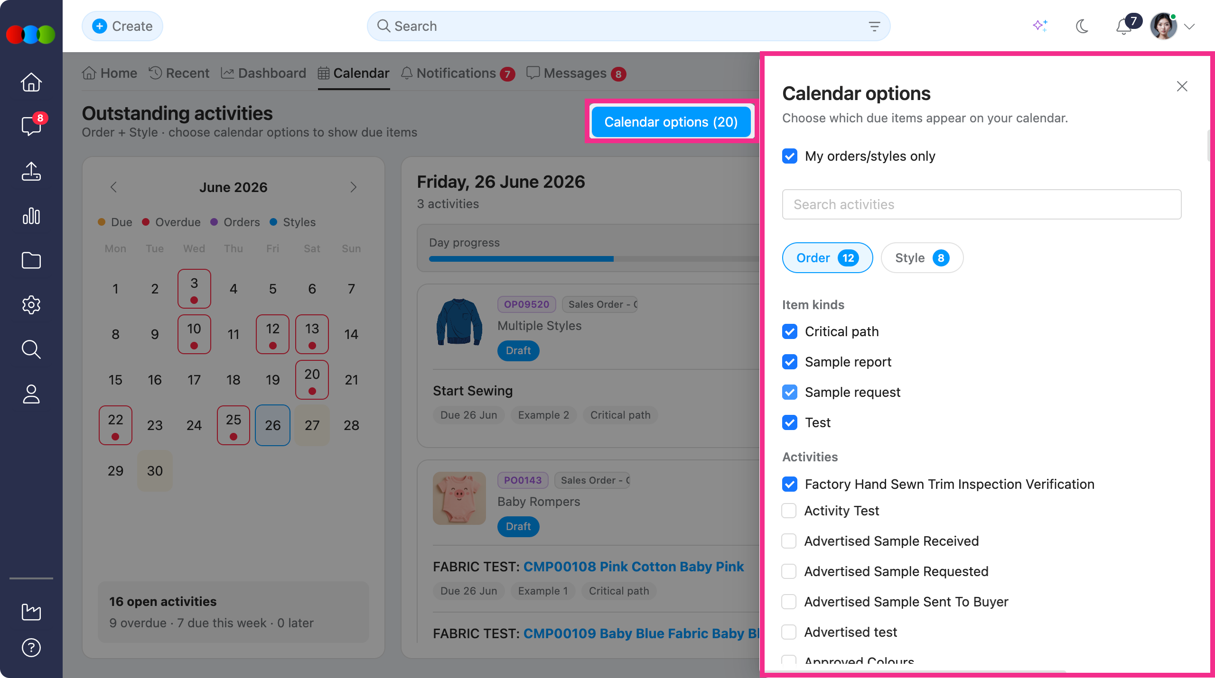
Task: Click the sidebar upload icon
Action: (x=31, y=171)
